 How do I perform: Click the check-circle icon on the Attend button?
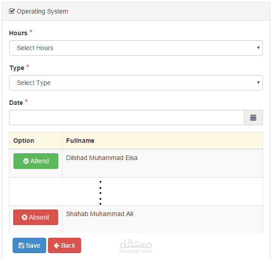tap(26, 161)
